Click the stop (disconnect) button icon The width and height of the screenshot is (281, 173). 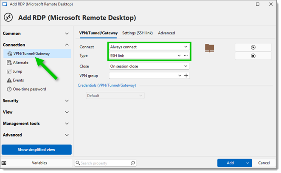click(253, 56)
